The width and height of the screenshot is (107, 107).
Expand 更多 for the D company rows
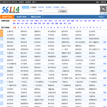105,64
